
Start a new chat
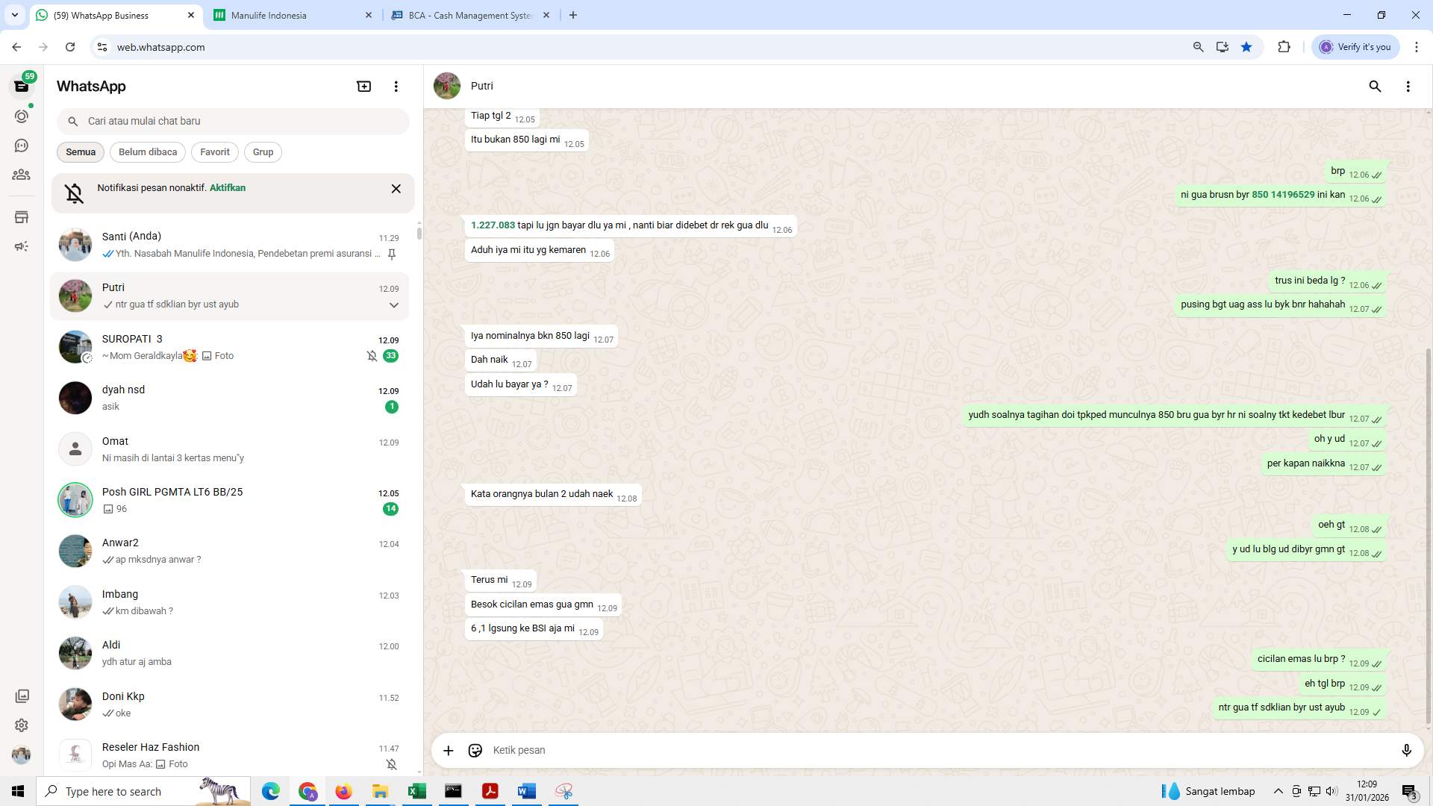[363, 87]
